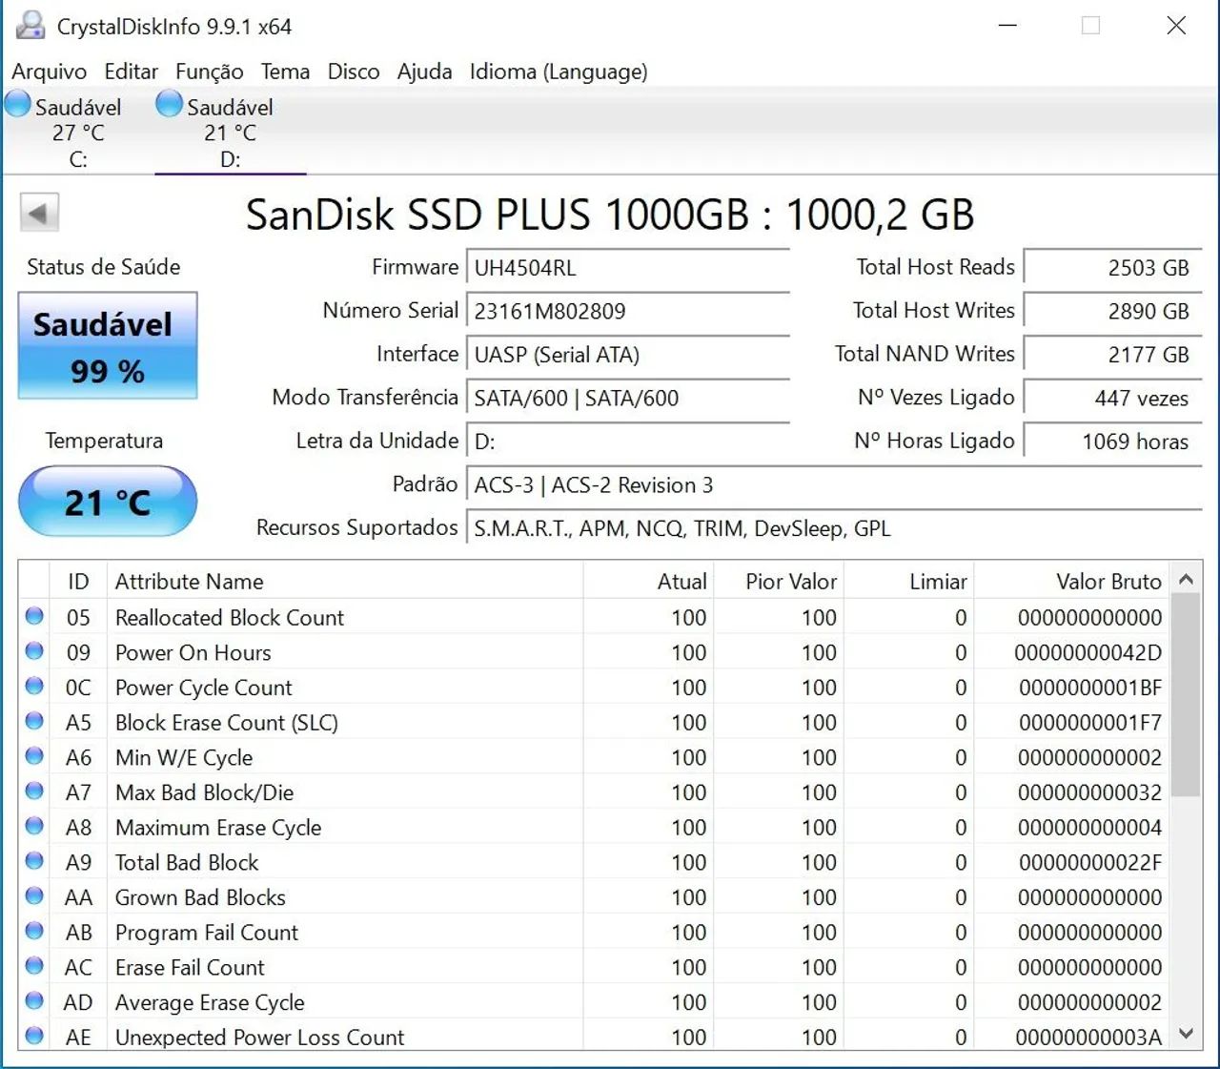Click status orb of Power On Hours row
1220x1069 pixels.
click(34, 651)
